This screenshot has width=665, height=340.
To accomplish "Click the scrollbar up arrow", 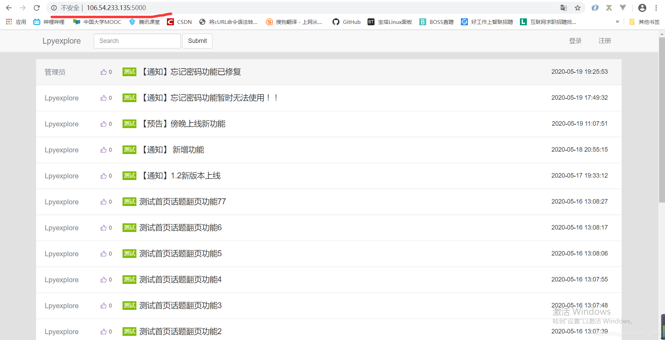I will (662, 34).
